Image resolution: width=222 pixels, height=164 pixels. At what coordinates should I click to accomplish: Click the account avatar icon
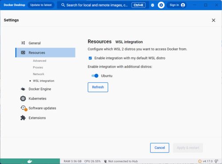(183, 5)
